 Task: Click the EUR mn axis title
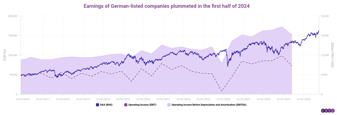click(5, 55)
